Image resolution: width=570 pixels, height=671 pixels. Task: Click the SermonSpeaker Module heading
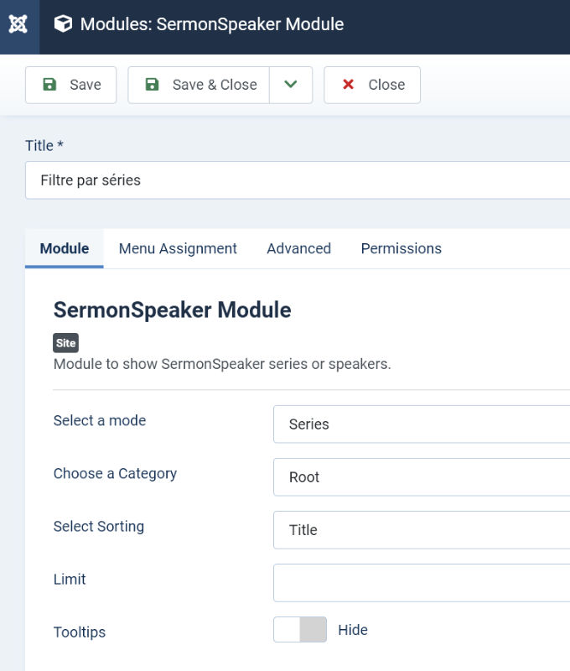(173, 309)
